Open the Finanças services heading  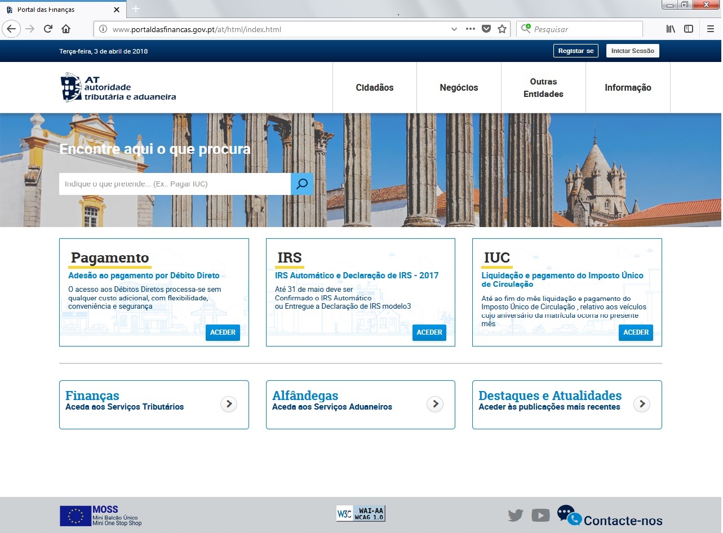(x=92, y=396)
